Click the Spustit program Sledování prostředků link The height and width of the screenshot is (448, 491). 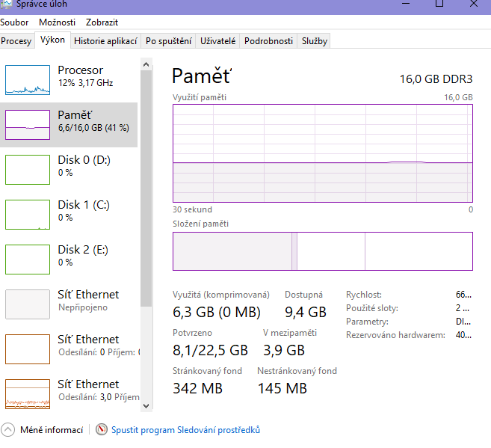(185, 430)
